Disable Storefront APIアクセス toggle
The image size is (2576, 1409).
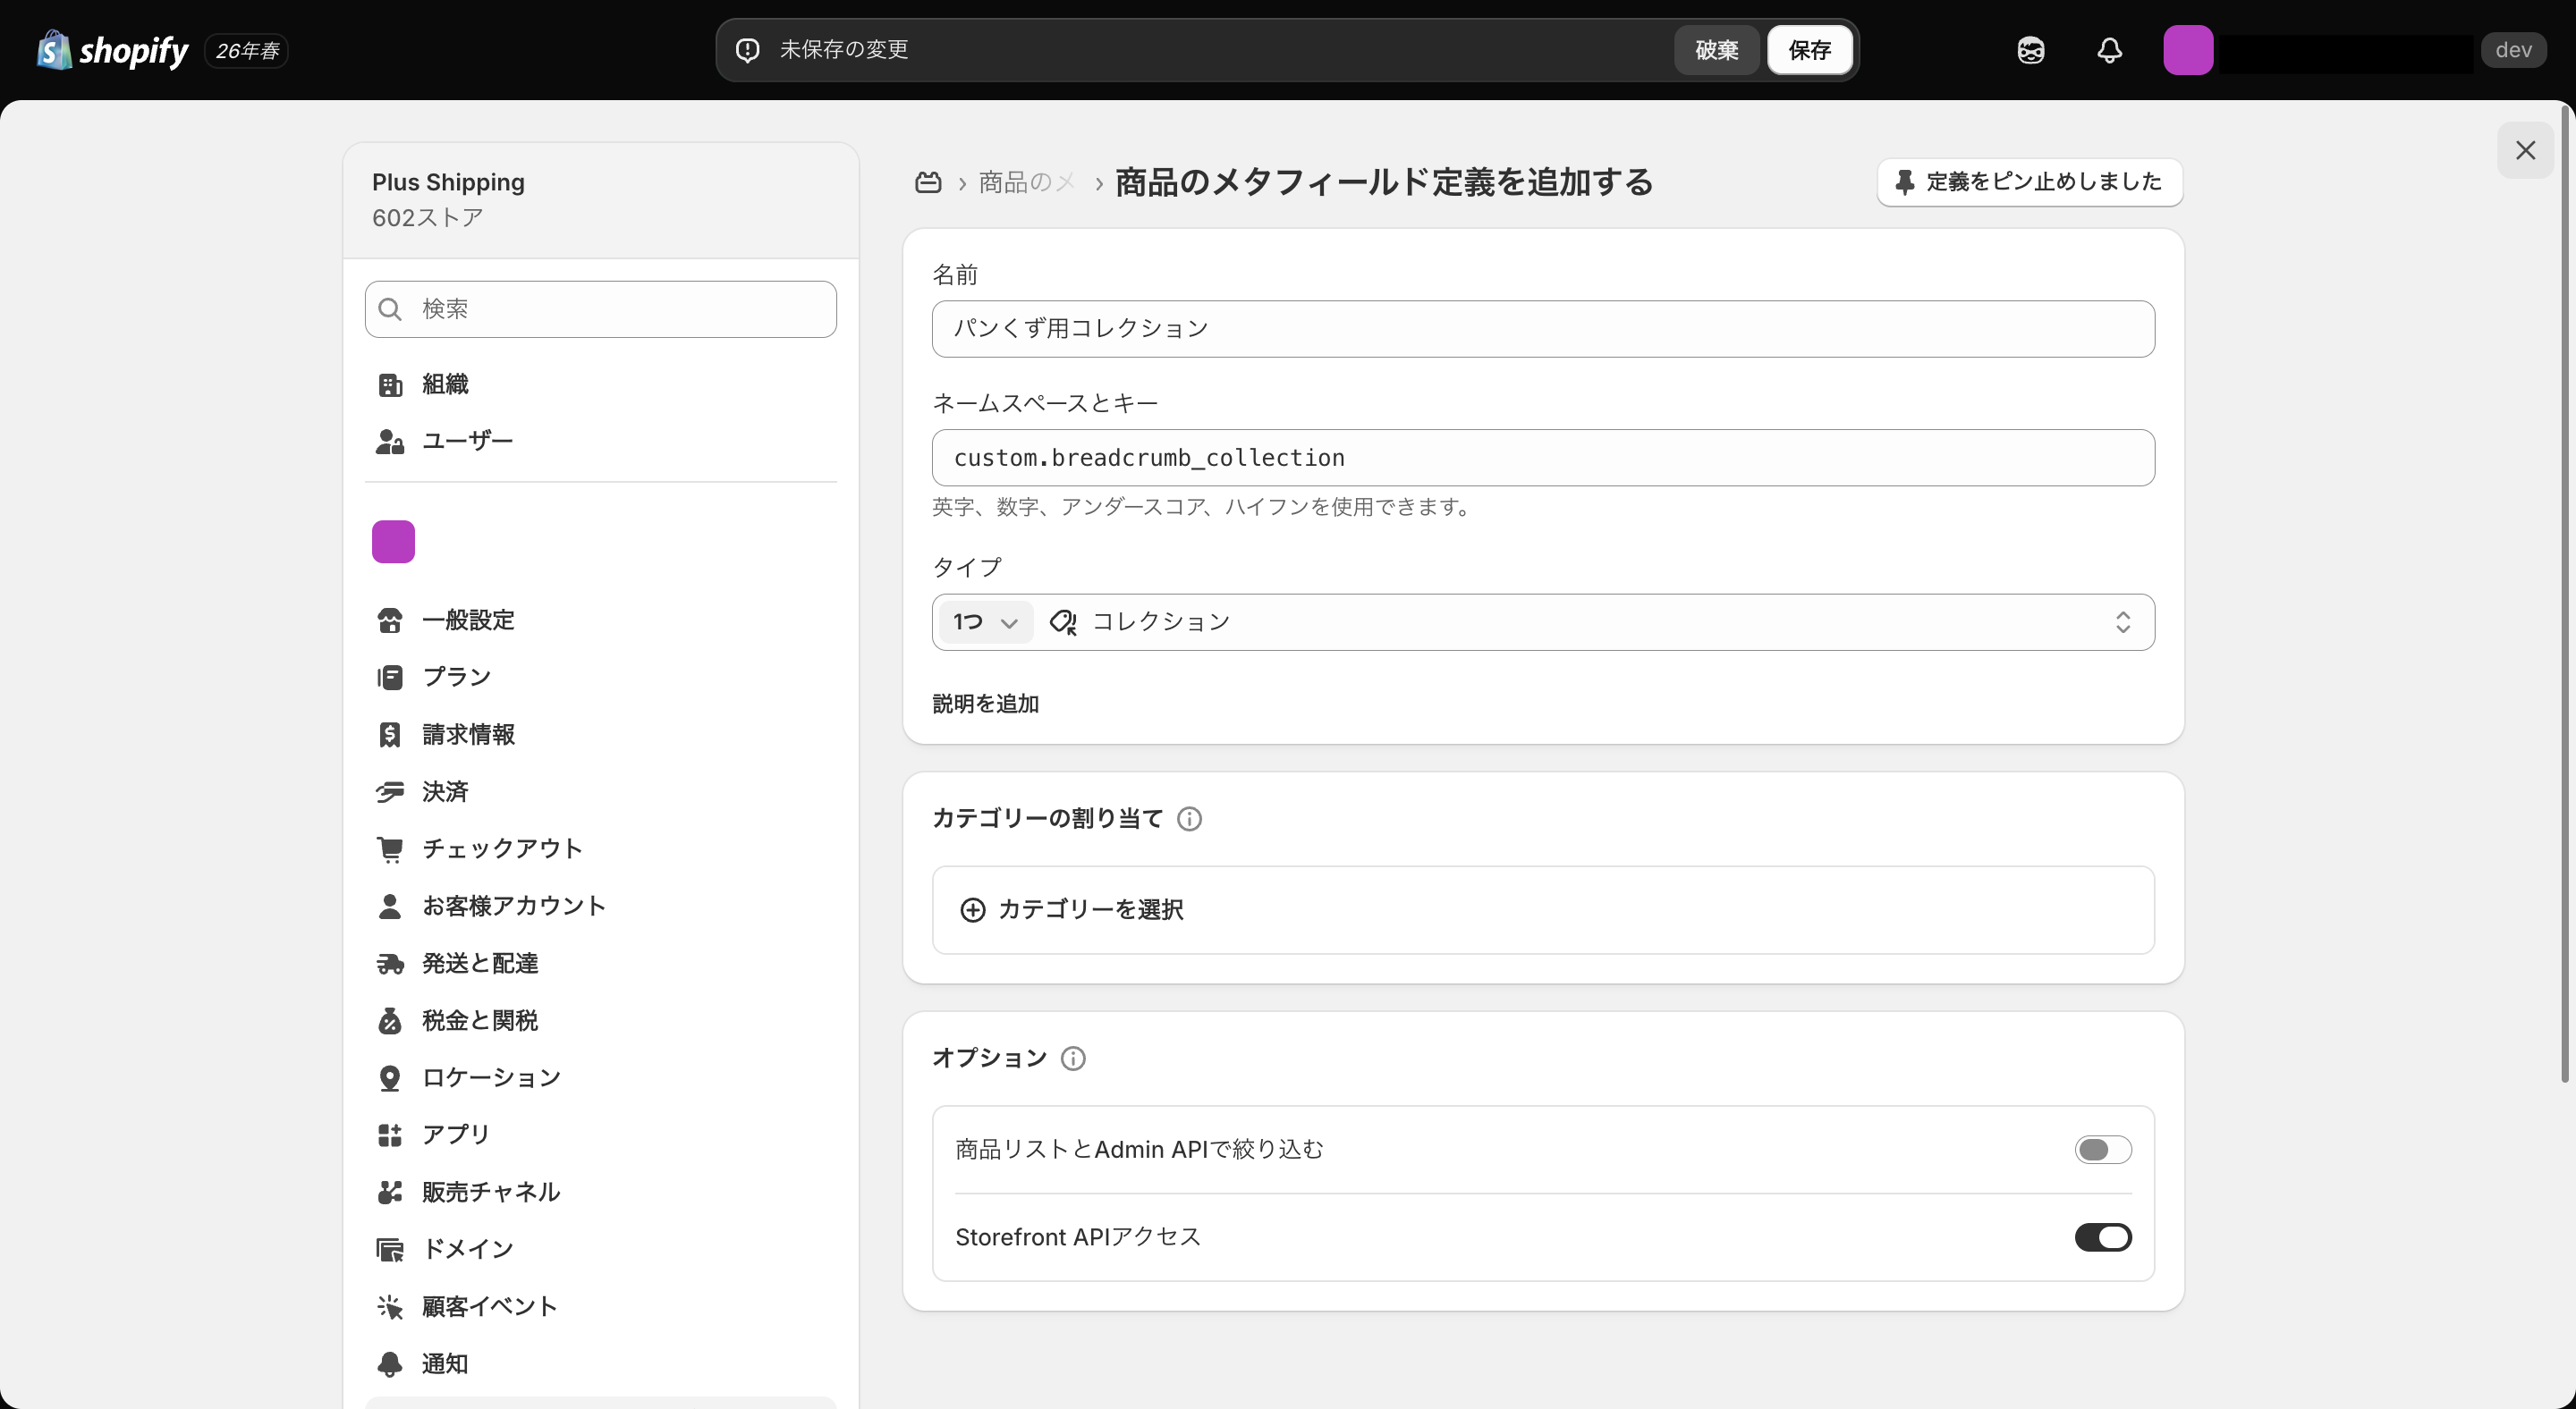[x=2103, y=1237]
